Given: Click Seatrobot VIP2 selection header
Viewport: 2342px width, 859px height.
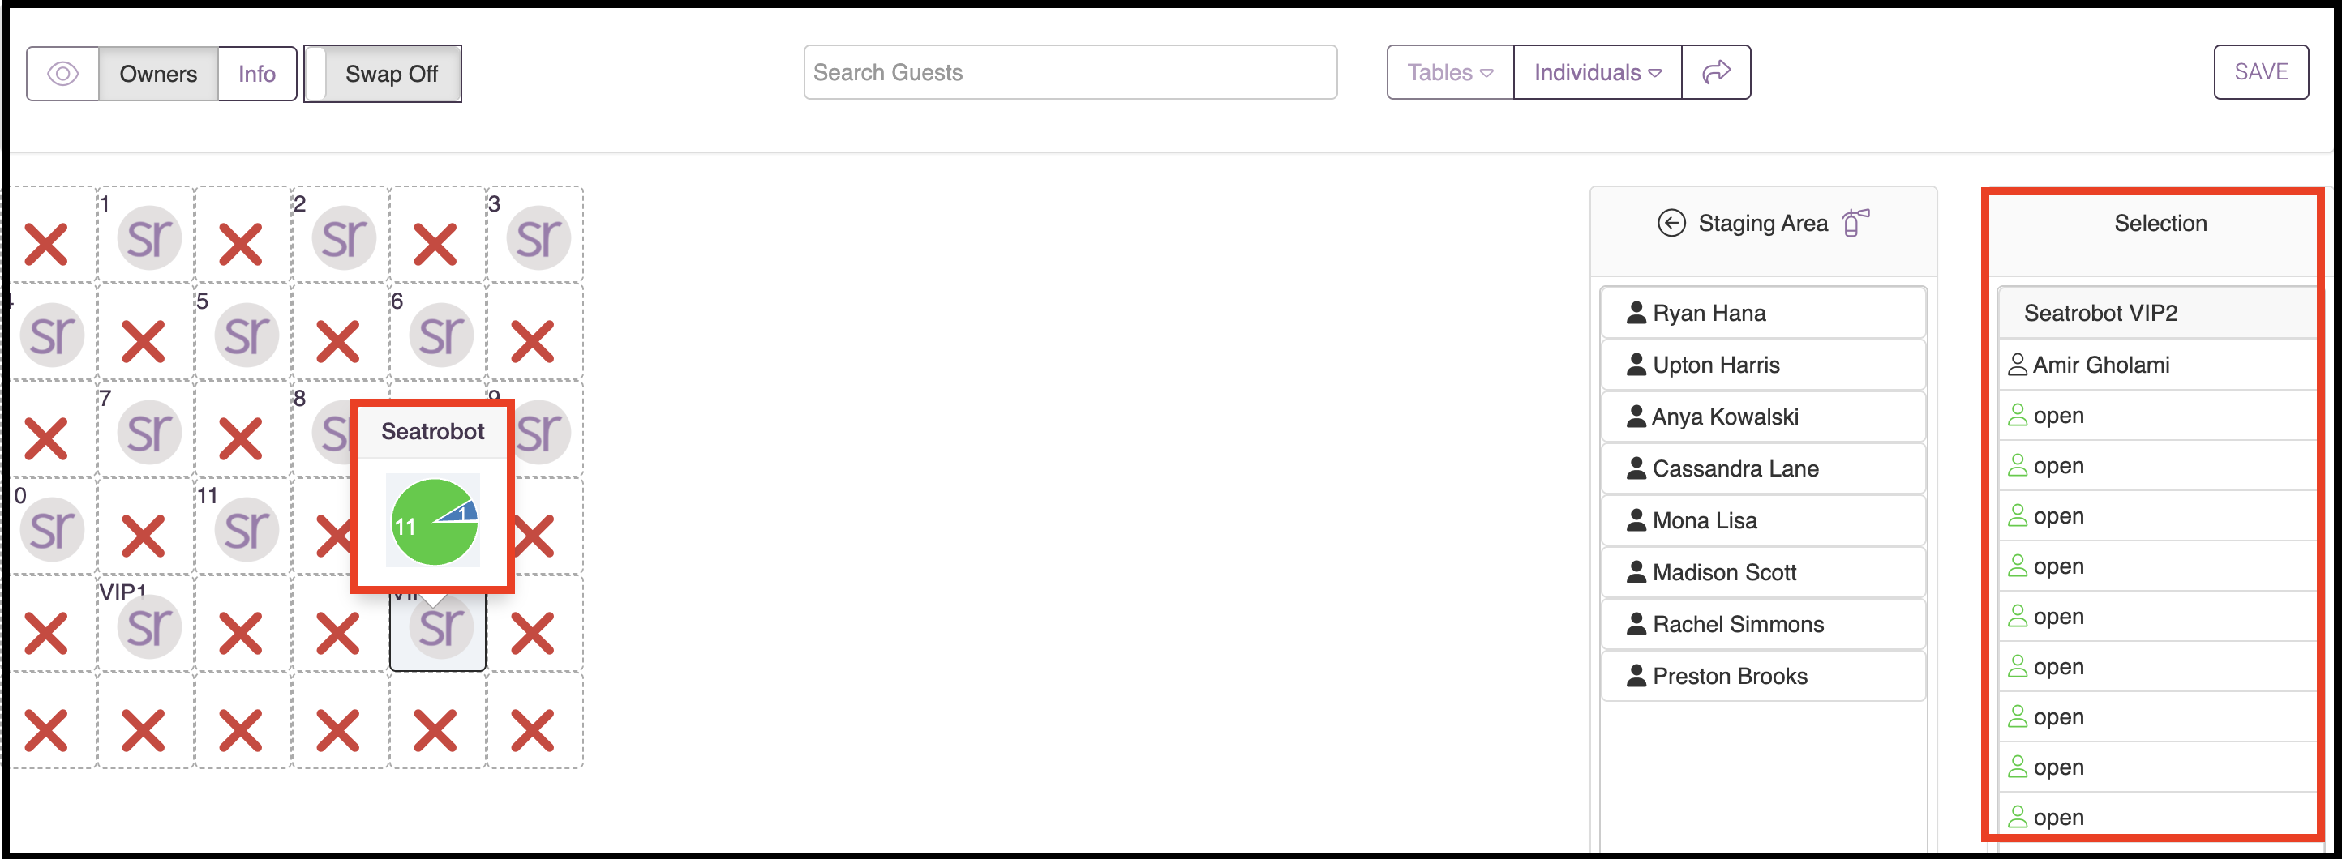Looking at the screenshot, I should 2156,313.
